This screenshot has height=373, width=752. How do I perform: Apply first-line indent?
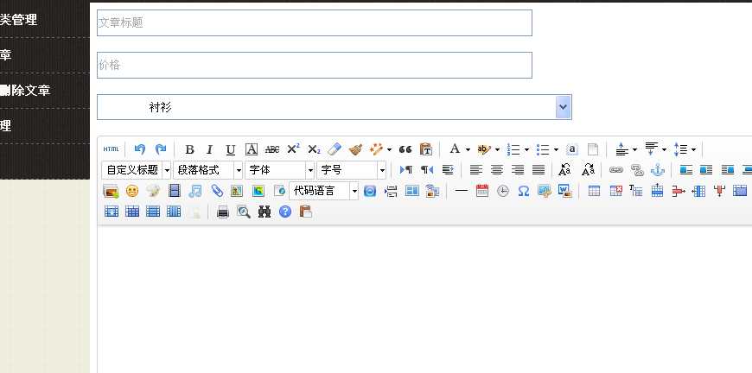(x=448, y=170)
